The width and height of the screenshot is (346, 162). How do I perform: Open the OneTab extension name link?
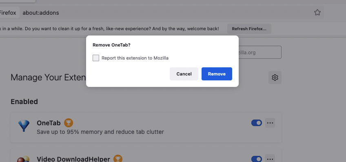click(x=49, y=123)
